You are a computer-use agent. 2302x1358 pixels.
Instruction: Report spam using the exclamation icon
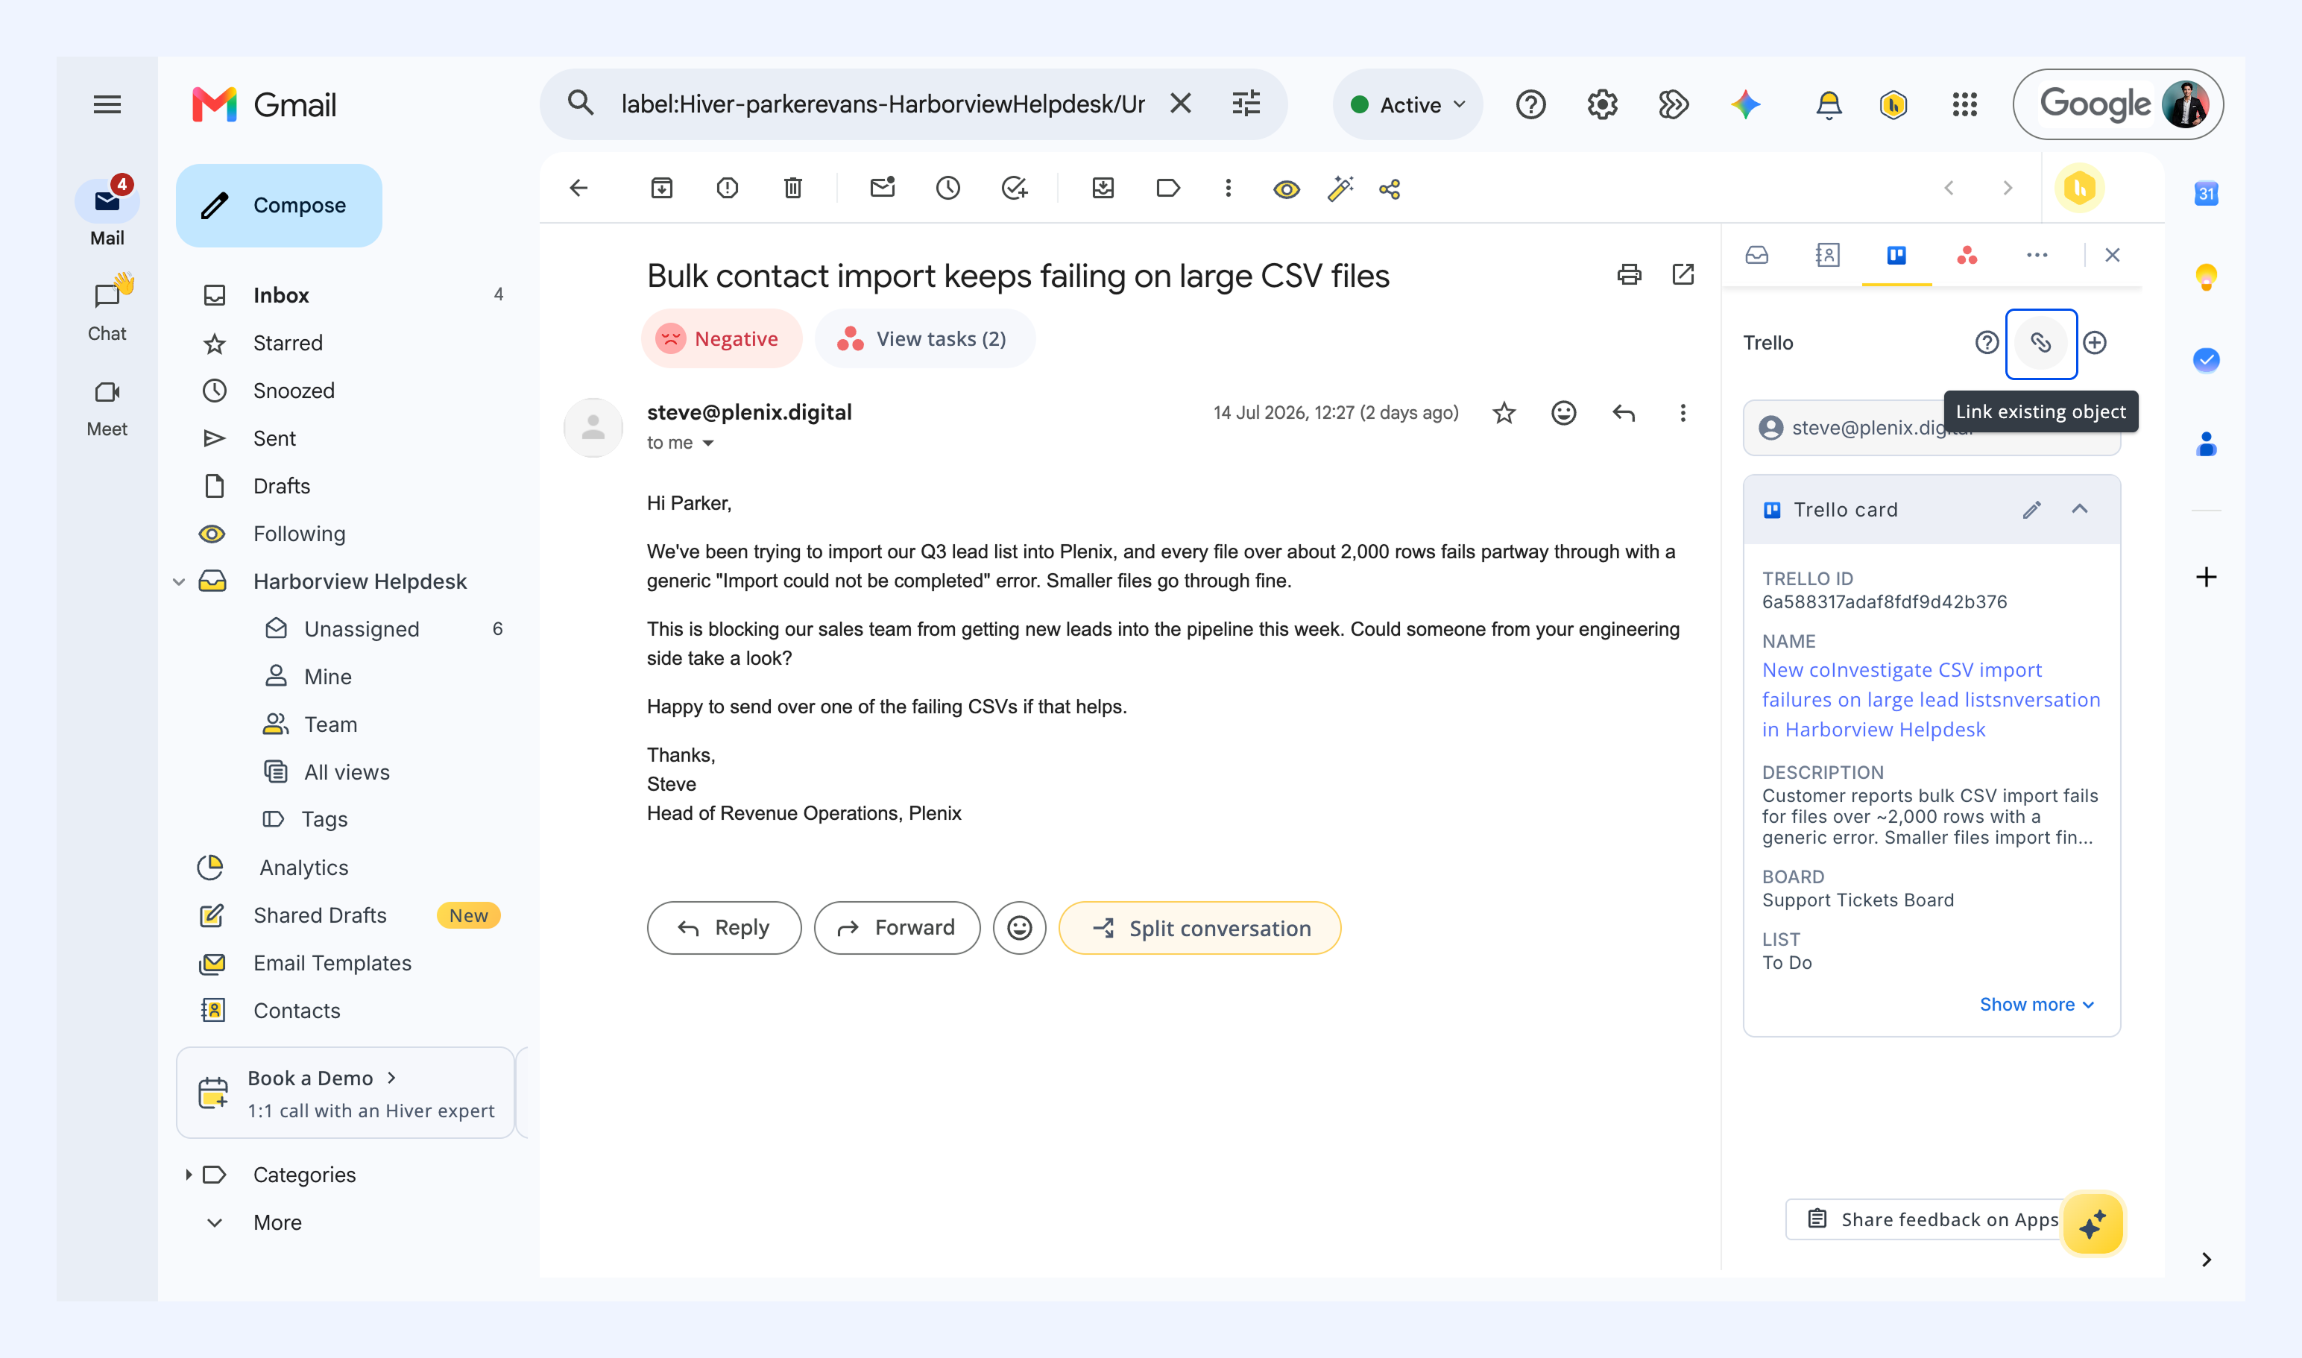coord(728,189)
